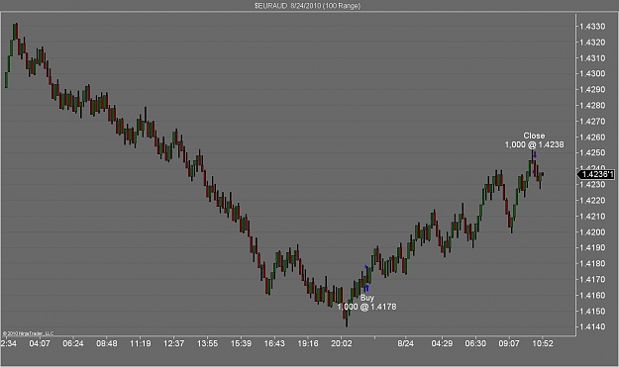
Task: Click the 10:52 time axis label
Action: tap(543, 343)
